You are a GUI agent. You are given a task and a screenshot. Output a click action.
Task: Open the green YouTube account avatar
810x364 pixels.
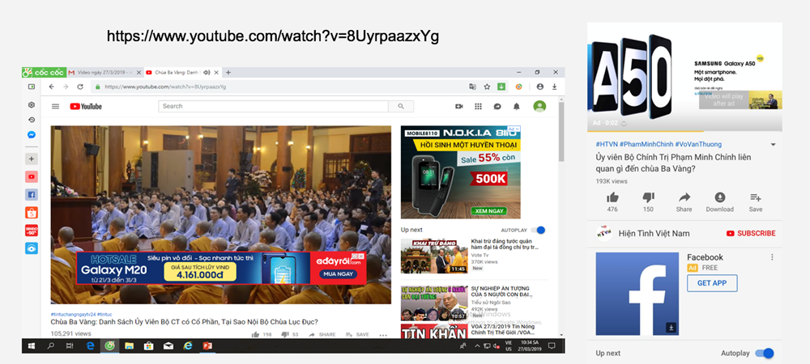click(539, 106)
